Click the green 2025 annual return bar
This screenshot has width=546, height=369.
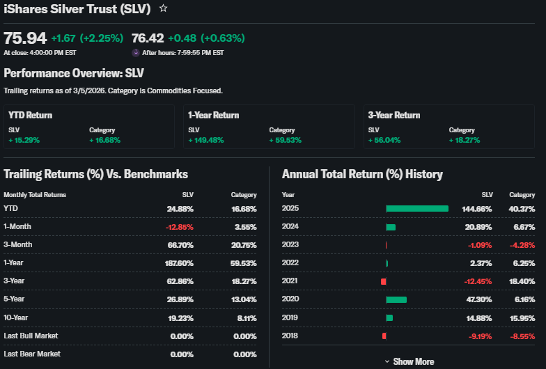click(x=417, y=208)
